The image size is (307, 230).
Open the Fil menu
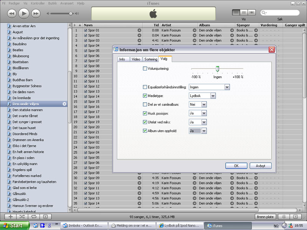(x=4, y=3)
